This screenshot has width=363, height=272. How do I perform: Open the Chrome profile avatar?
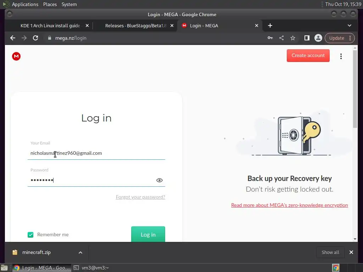(x=318, y=38)
